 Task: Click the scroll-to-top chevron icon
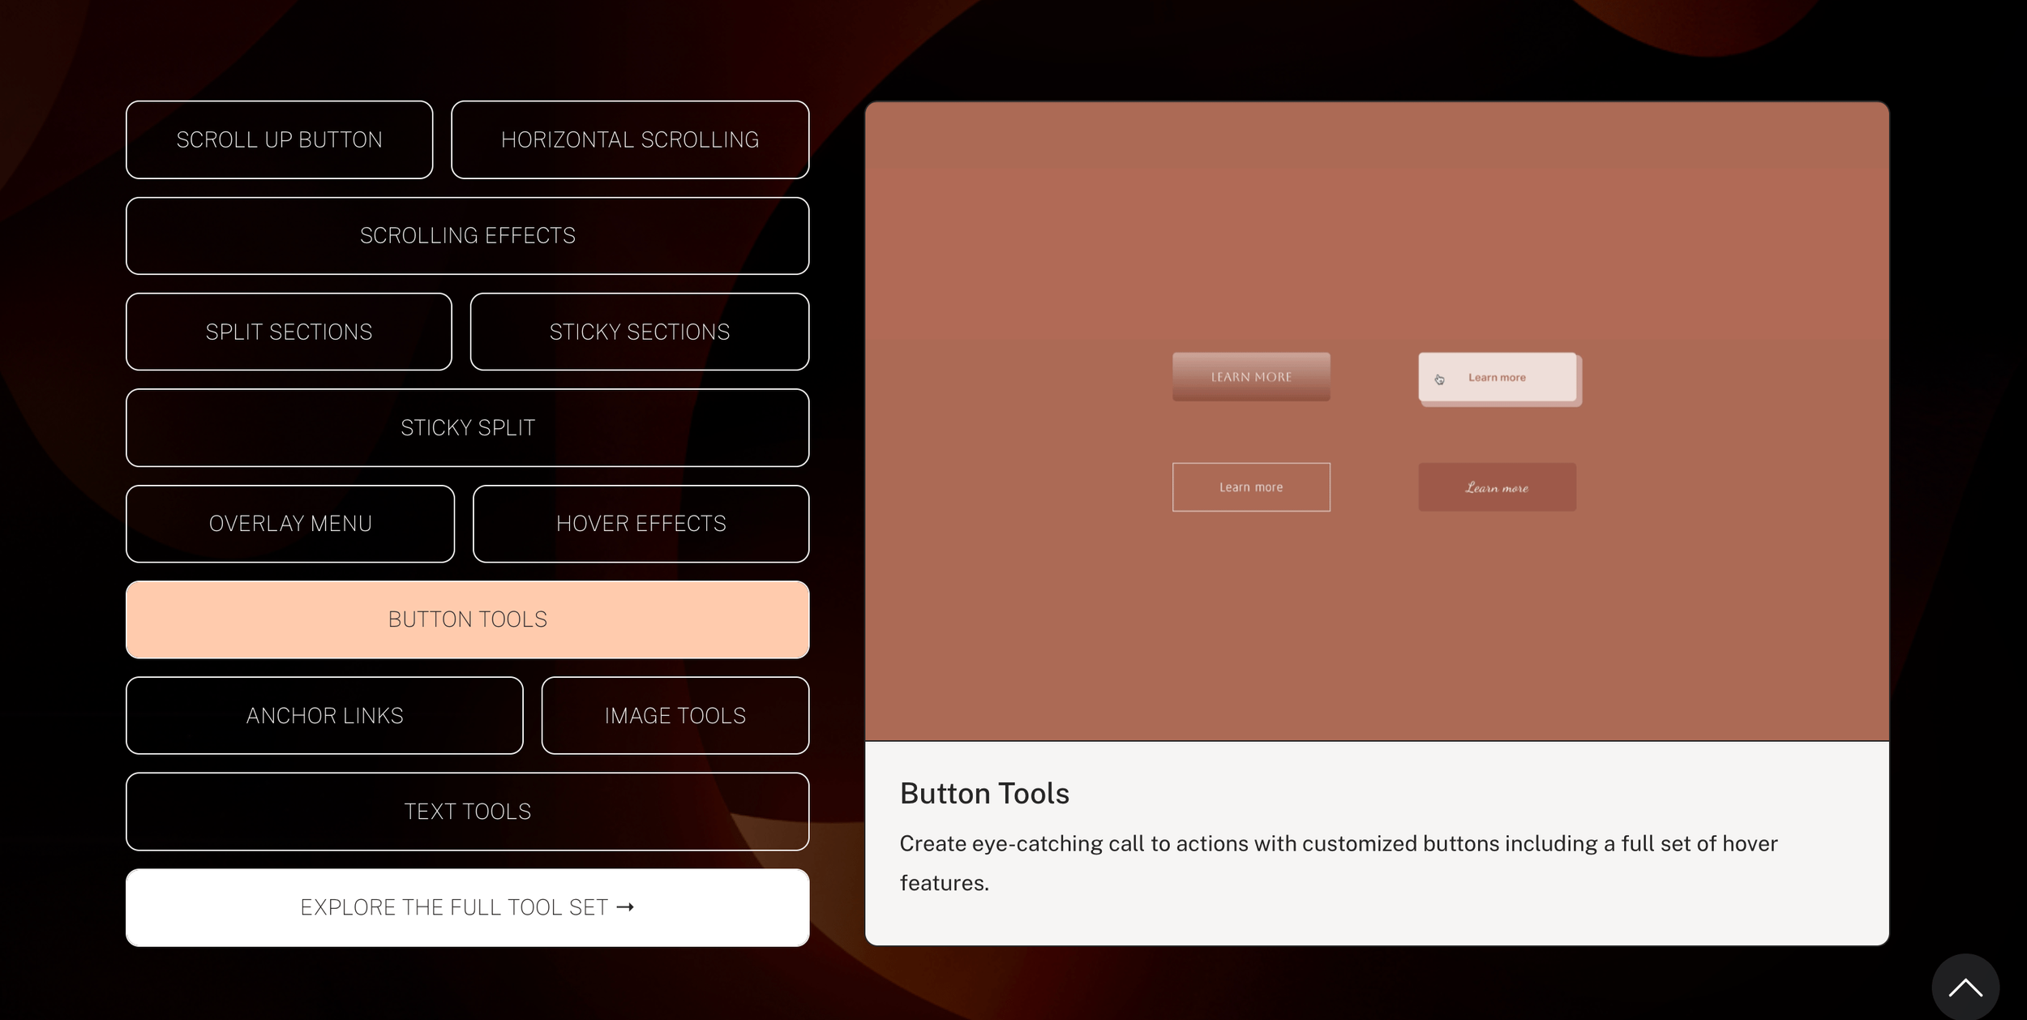click(1965, 988)
